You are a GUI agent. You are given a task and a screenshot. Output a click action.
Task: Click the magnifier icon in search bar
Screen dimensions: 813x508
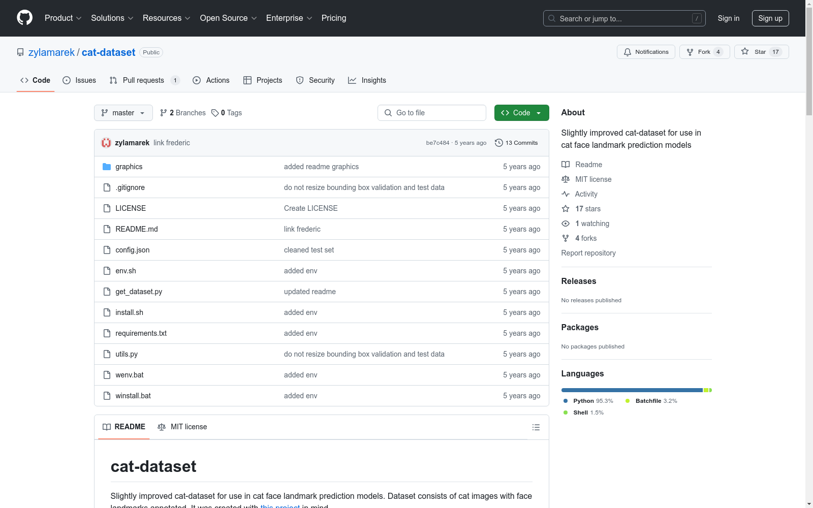(x=552, y=18)
